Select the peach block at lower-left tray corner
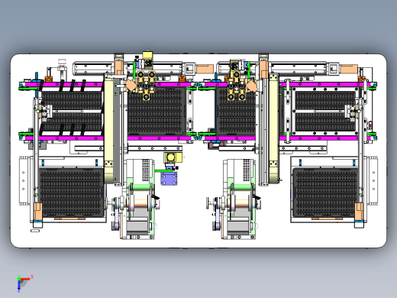397x298 pixels. coord(38,211)
